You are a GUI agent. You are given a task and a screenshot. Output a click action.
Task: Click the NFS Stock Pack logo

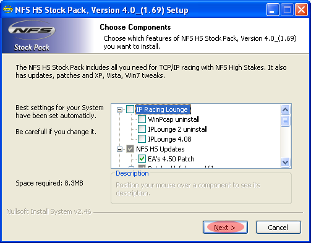tap(32, 35)
